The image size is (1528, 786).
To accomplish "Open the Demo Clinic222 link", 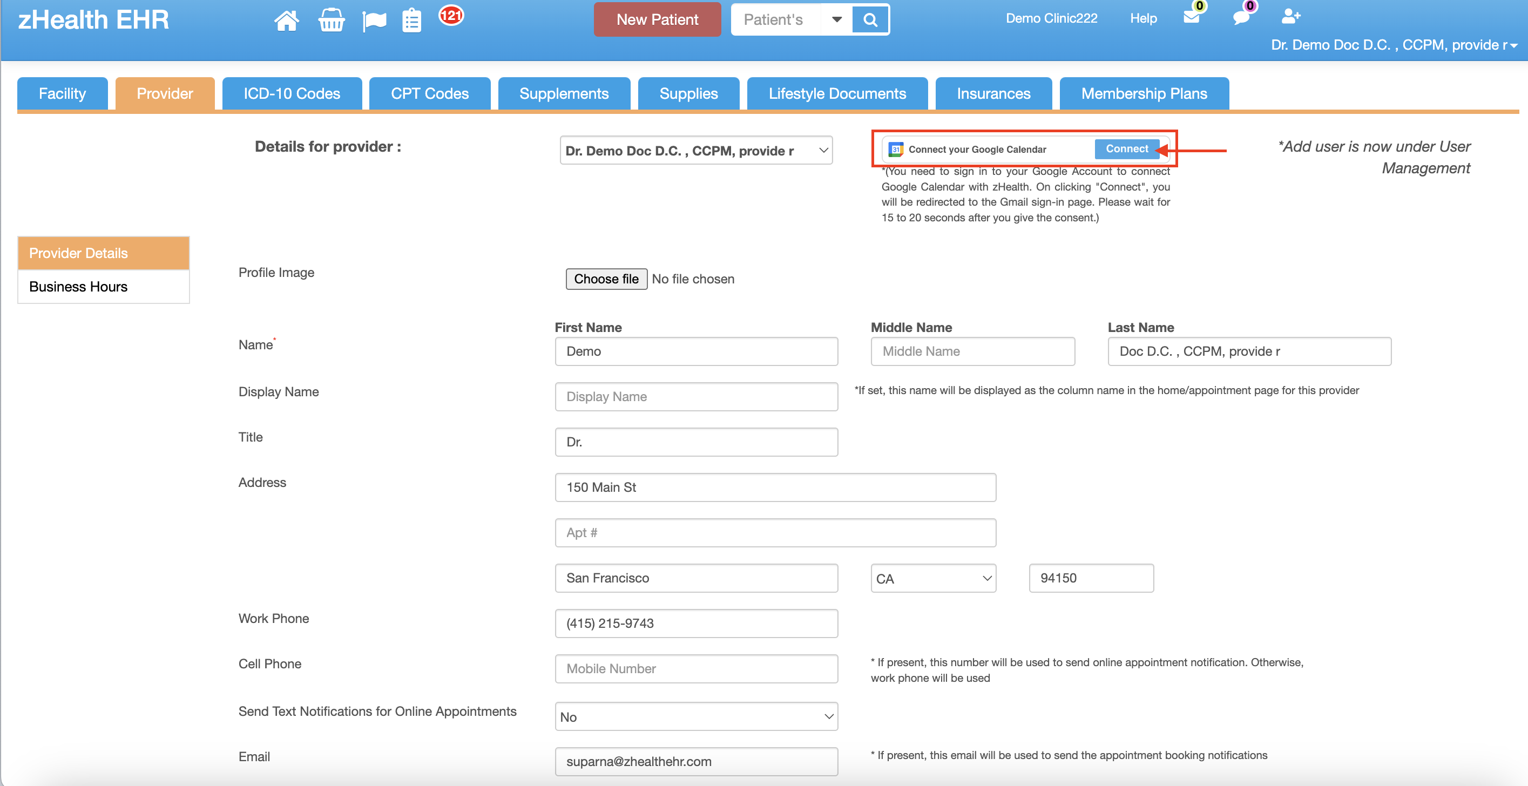I will coord(1052,18).
